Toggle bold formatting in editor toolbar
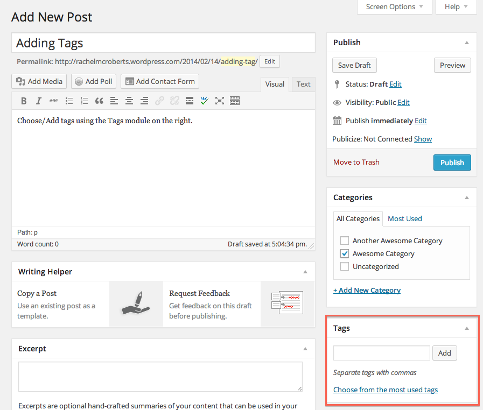The image size is (483, 410). click(24, 101)
